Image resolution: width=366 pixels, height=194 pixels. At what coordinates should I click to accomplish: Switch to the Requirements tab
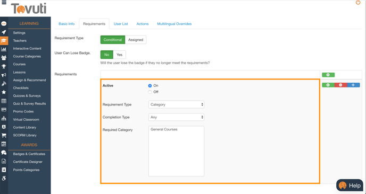(94, 24)
